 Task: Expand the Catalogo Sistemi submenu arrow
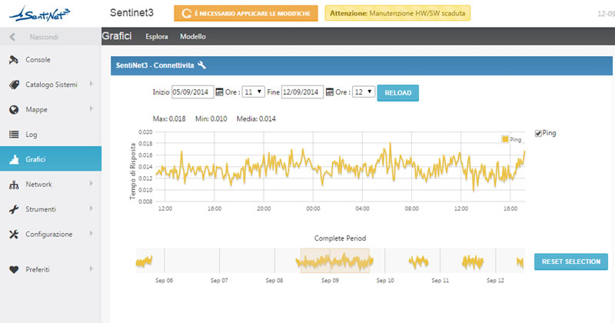coord(91,84)
